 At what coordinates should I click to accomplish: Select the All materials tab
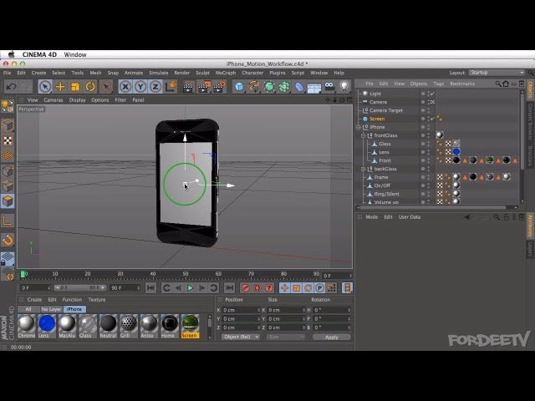coord(28,309)
